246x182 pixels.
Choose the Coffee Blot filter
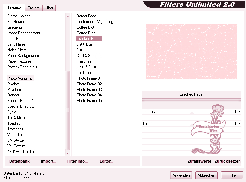pyautogui.click(x=85, y=27)
